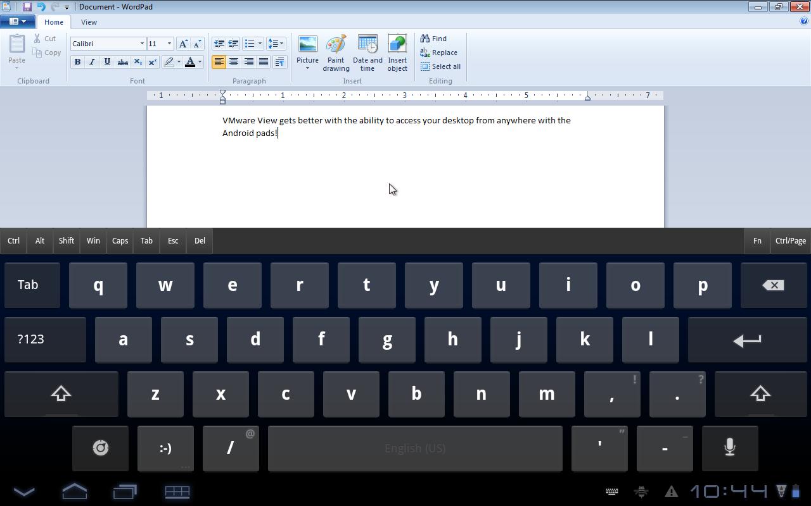Open the font color dropdown arrow
Image resolution: width=811 pixels, height=506 pixels.
(x=200, y=62)
